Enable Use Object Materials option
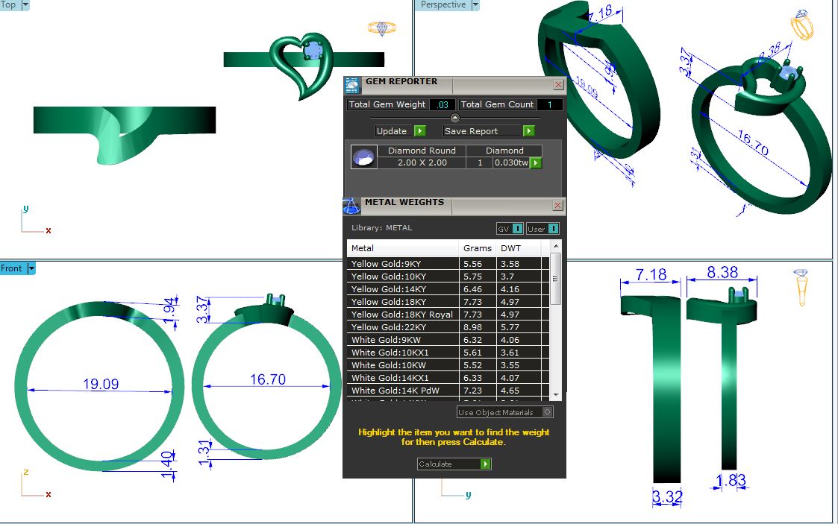Viewport: 838px width, 524px height. [x=548, y=412]
